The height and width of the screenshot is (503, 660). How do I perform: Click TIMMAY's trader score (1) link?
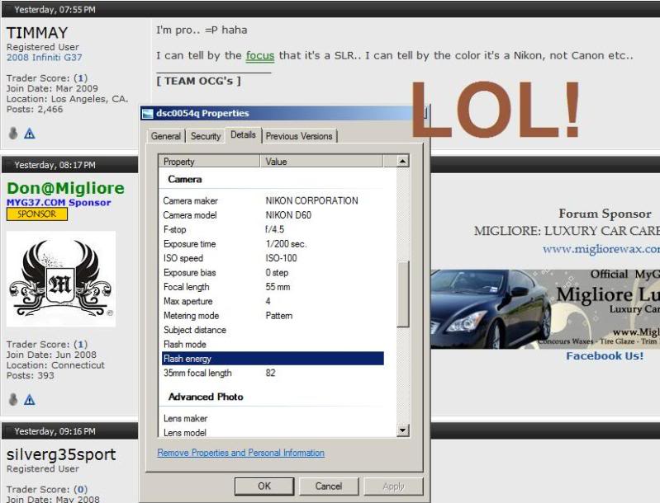click(80, 78)
